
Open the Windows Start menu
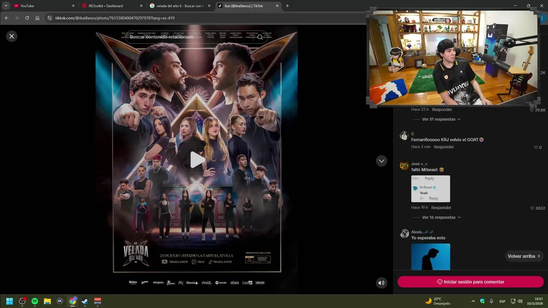tap(9, 301)
